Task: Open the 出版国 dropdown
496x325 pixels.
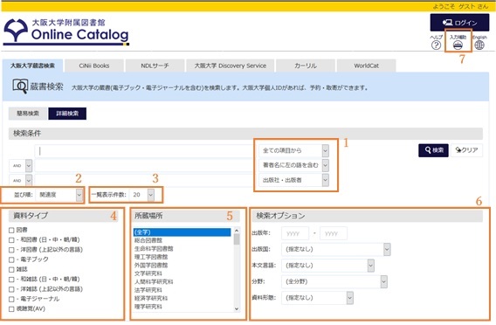Action: point(336,249)
